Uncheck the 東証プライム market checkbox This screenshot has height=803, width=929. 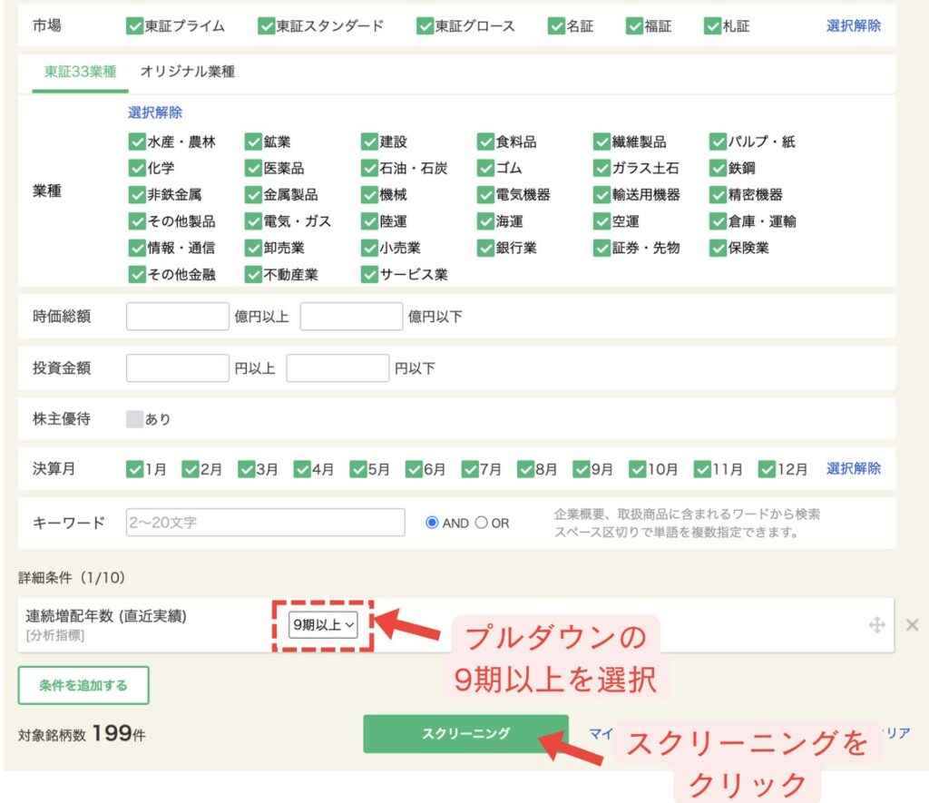point(135,26)
